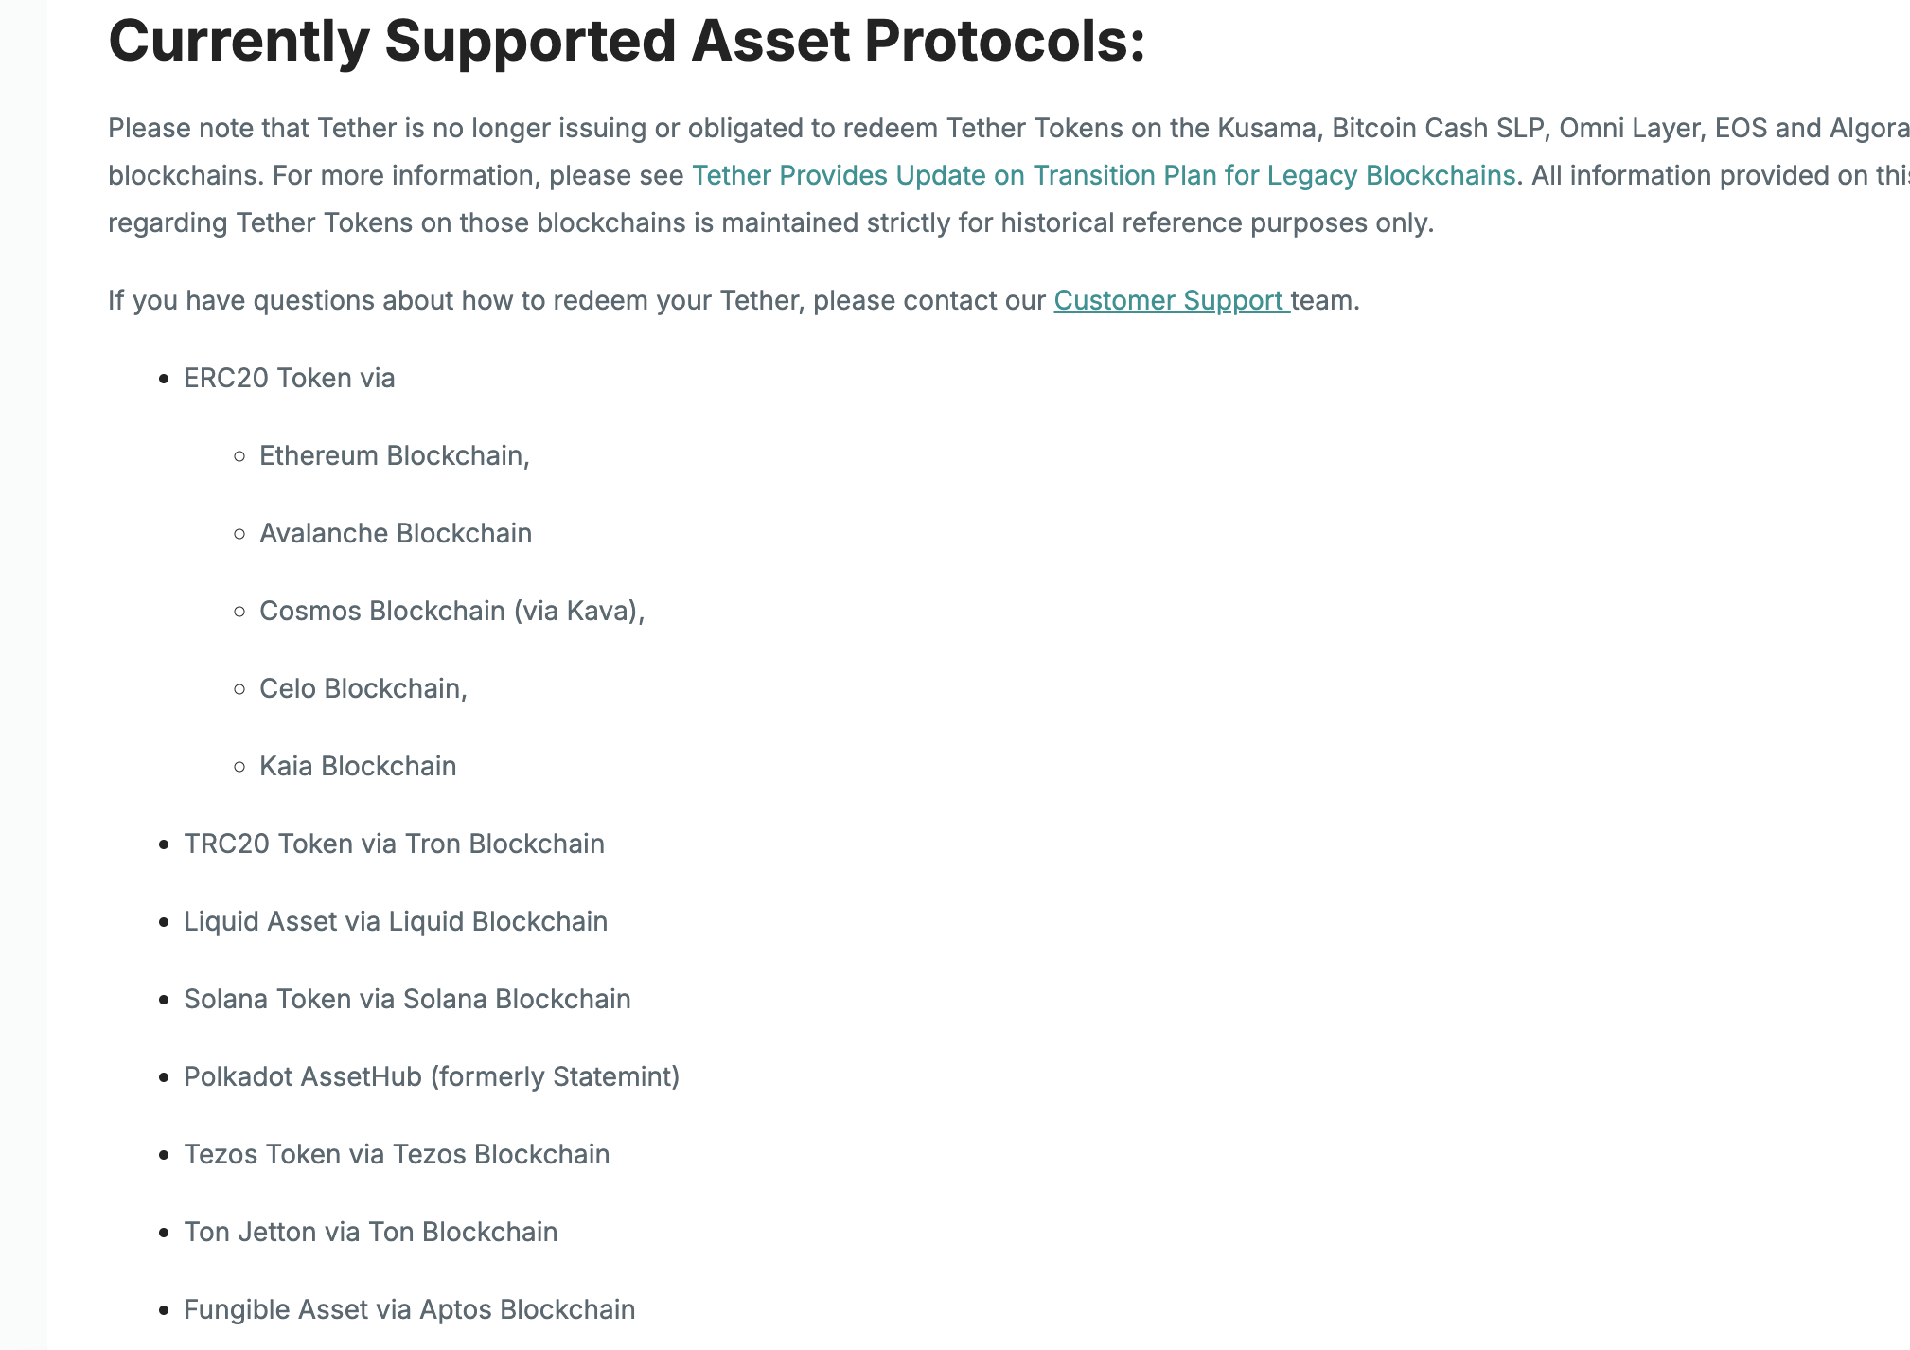Select the Ethereum Blockchain sub-item
The image size is (1910, 1350).
(x=394, y=456)
